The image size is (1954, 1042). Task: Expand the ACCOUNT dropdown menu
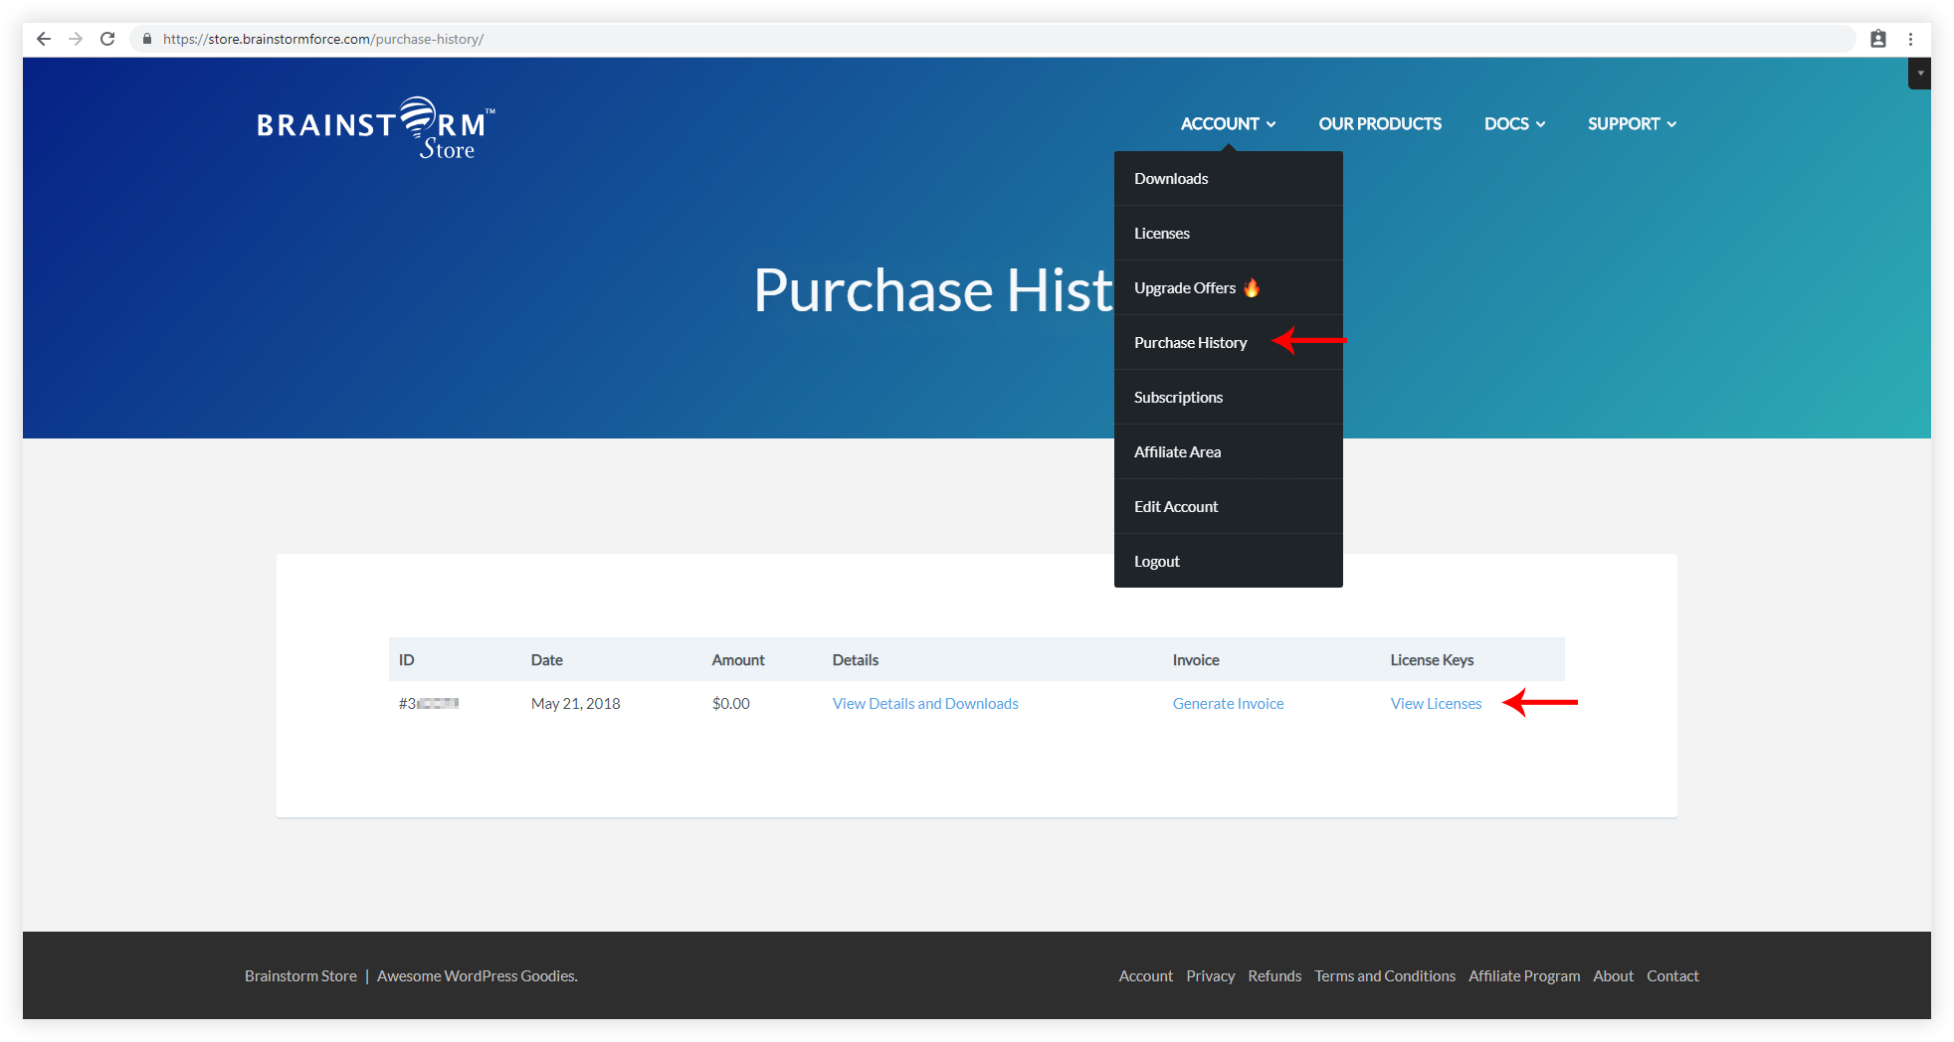click(x=1228, y=124)
